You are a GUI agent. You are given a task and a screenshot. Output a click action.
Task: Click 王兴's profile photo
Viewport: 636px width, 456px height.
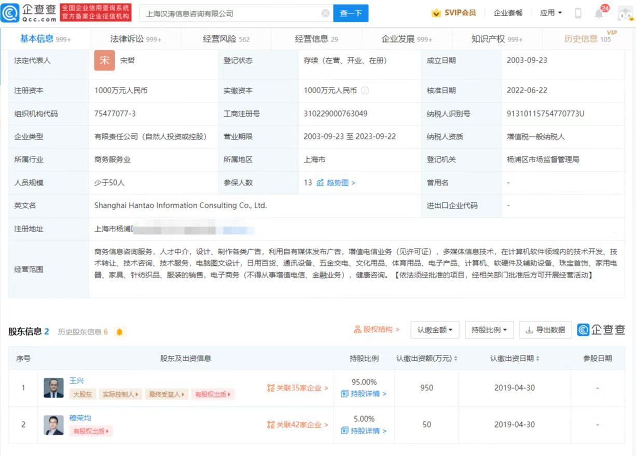[x=54, y=388]
